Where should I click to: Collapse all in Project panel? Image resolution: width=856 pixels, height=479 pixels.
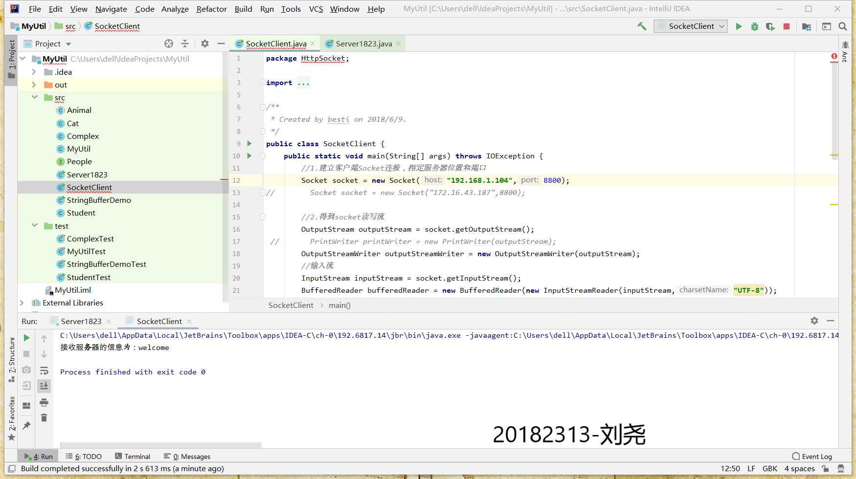pos(185,44)
